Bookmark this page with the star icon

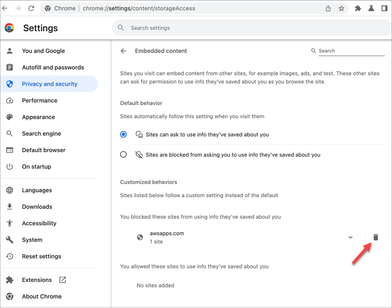click(x=341, y=8)
